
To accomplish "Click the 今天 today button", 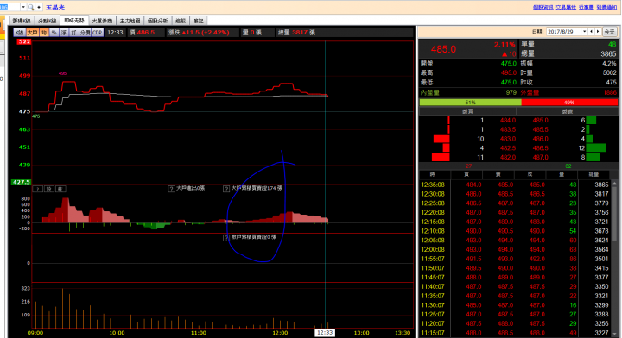I will (609, 32).
